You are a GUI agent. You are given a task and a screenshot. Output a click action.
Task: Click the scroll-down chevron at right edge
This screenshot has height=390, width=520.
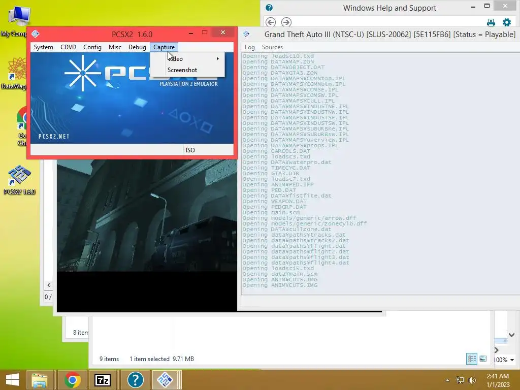pos(512,335)
